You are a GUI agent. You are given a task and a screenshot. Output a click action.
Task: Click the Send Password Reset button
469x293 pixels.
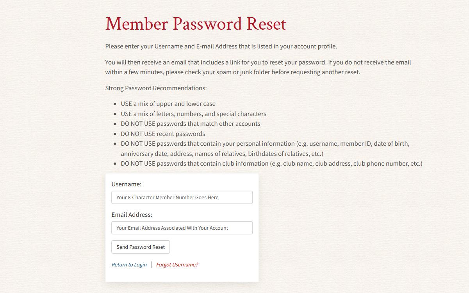pyautogui.click(x=141, y=247)
